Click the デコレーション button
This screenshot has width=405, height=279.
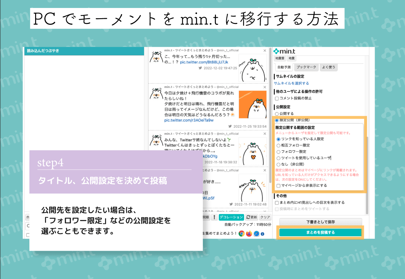(231, 217)
